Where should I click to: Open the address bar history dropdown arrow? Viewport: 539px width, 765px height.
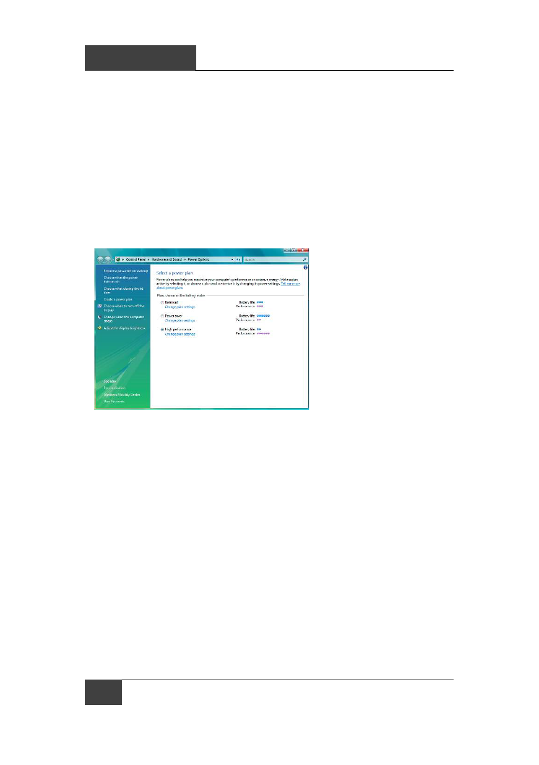(x=232, y=260)
